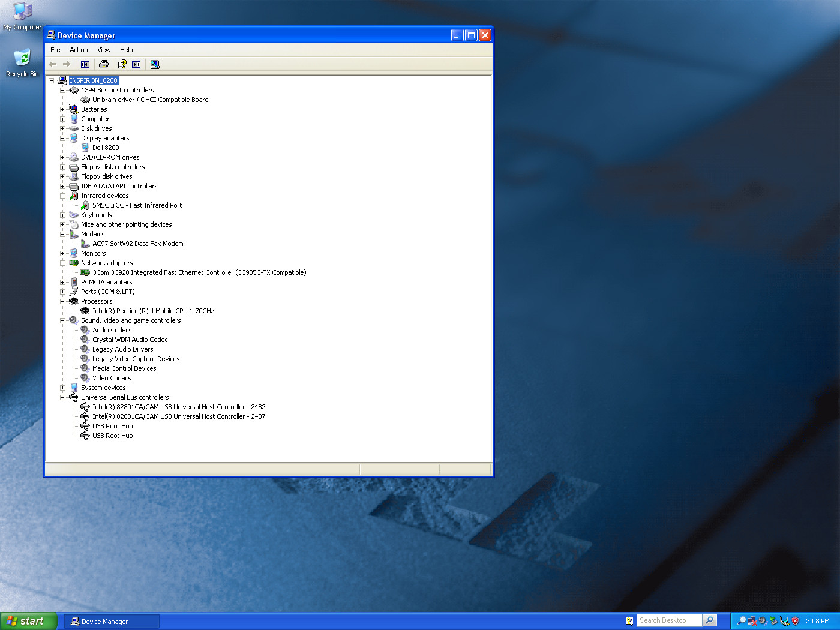840x630 pixels.
Task: Click the Audio Codecs speaker icon
Action: 85,330
